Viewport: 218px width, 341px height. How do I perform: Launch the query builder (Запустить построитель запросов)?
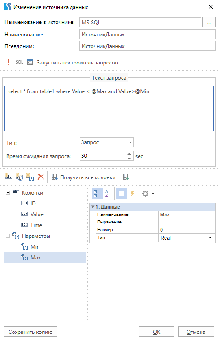(x=77, y=63)
